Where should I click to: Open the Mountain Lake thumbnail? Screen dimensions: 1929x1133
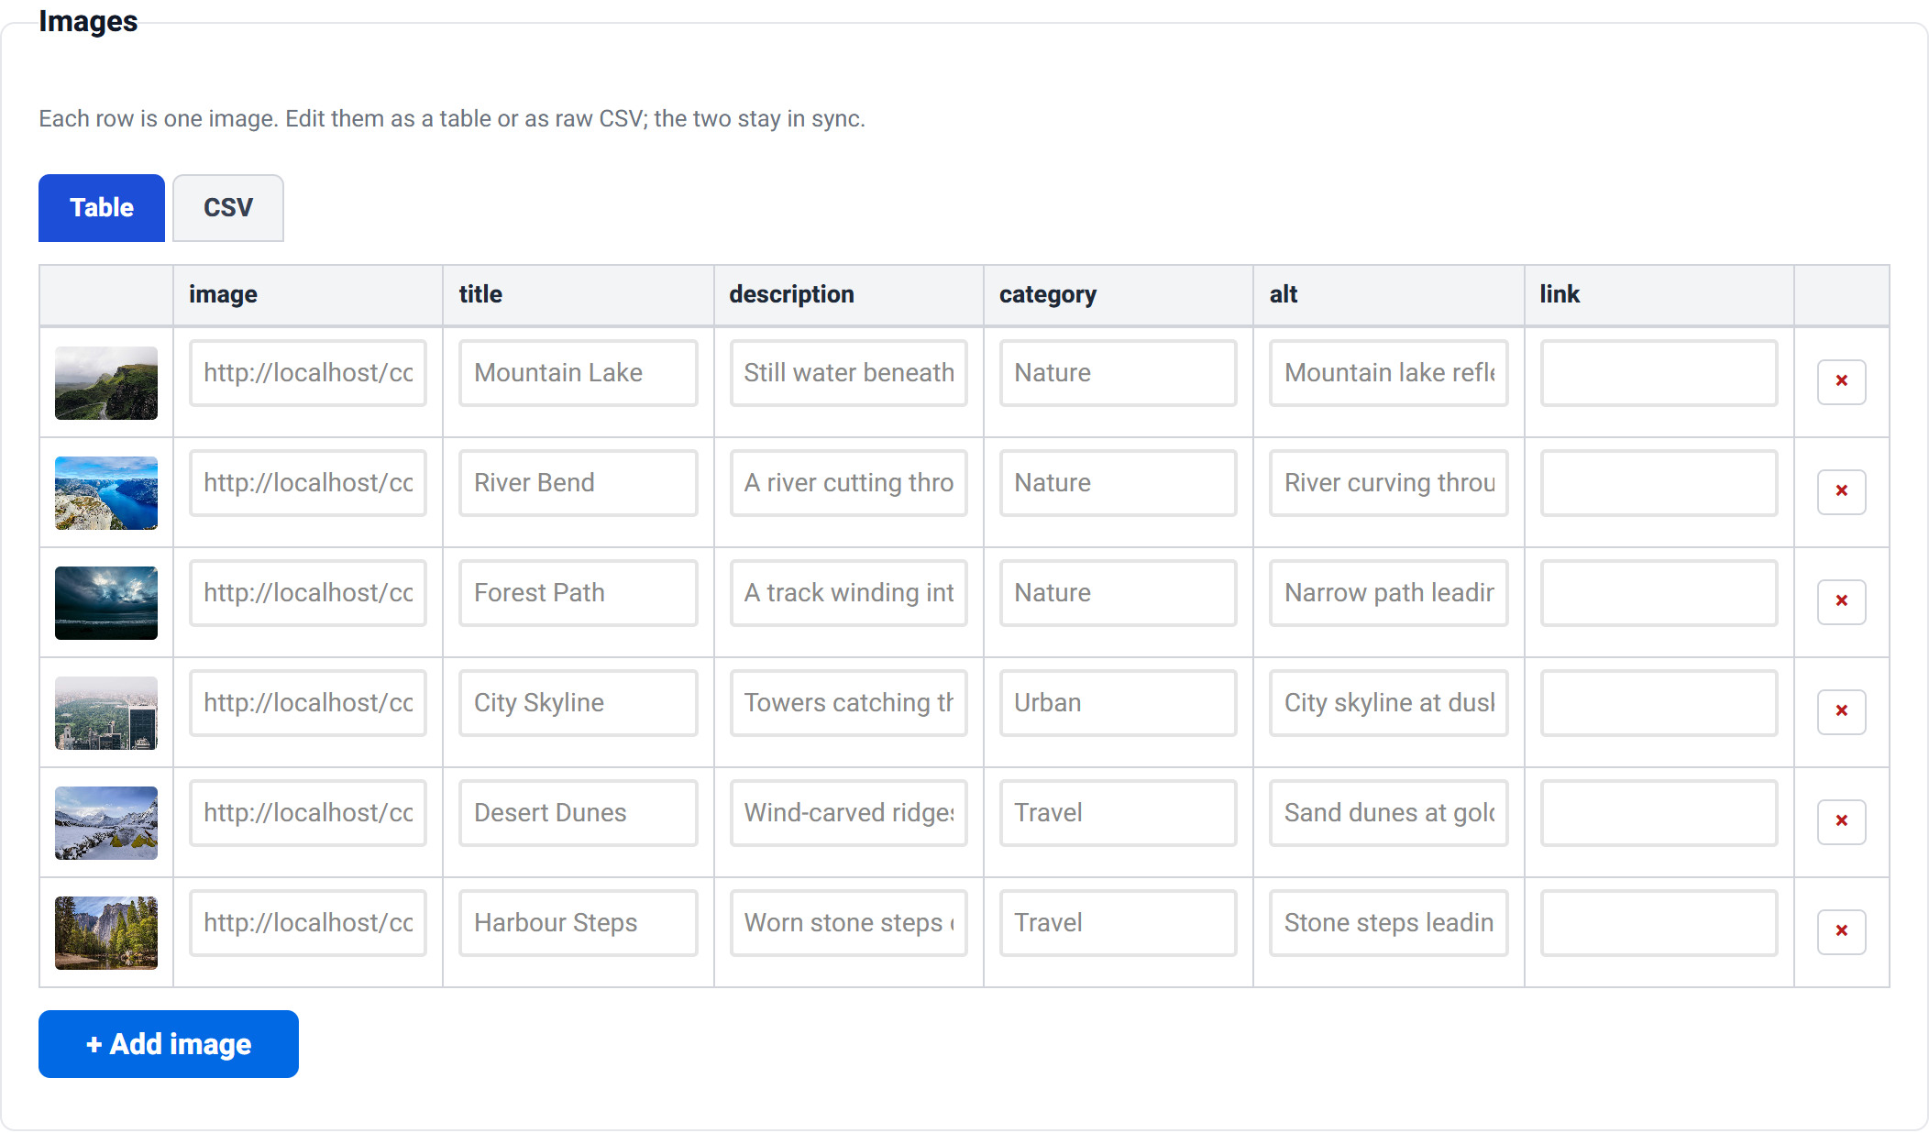click(x=106, y=383)
